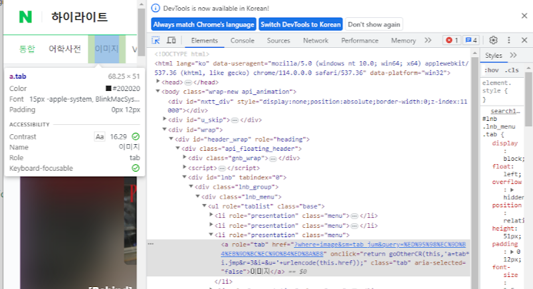Screen dimensions: 533x289
Task: Toggle the .cls class editor button
Action: pos(512,70)
